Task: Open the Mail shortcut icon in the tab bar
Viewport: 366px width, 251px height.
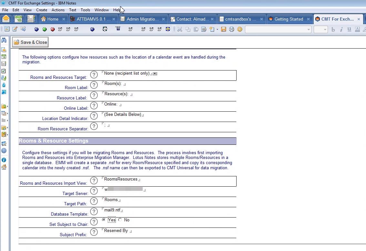Action: click(x=6, y=19)
